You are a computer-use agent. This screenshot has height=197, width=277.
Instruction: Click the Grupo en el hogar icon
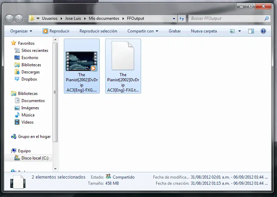(14, 137)
